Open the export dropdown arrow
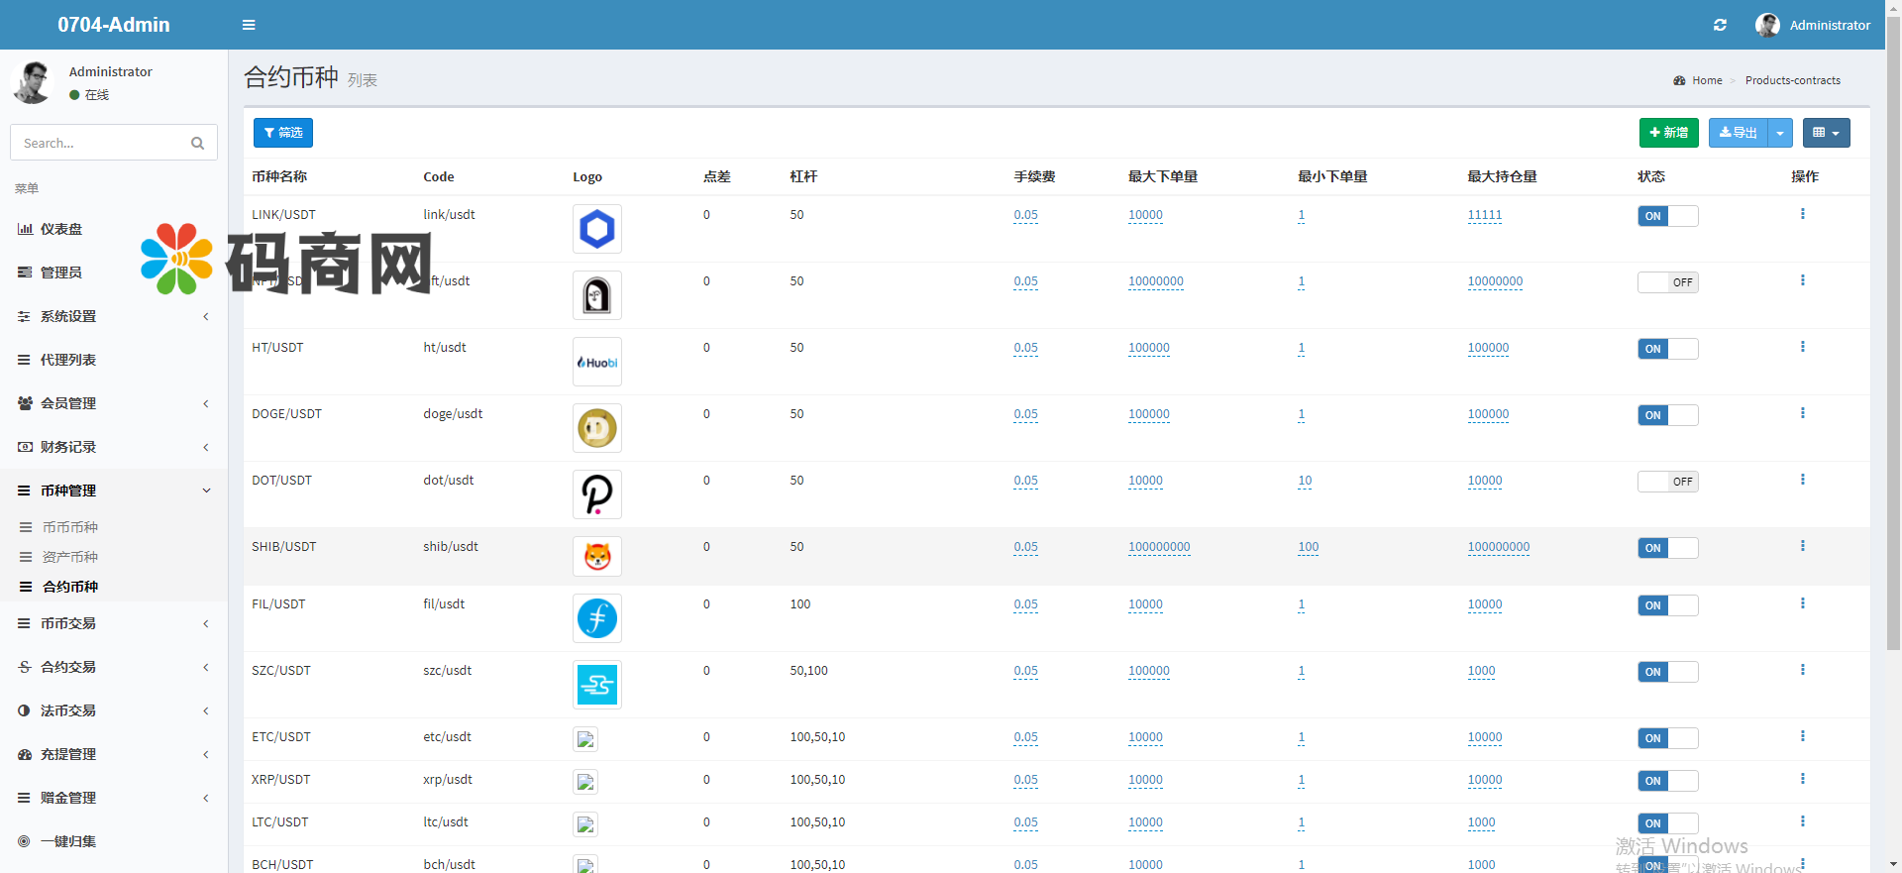The width and height of the screenshot is (1902, 873). (1780, 133)
